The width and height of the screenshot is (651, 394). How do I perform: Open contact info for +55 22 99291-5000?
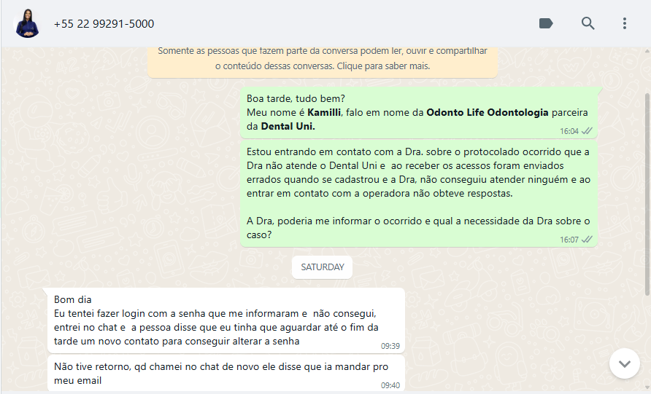[x=104, y=24]
